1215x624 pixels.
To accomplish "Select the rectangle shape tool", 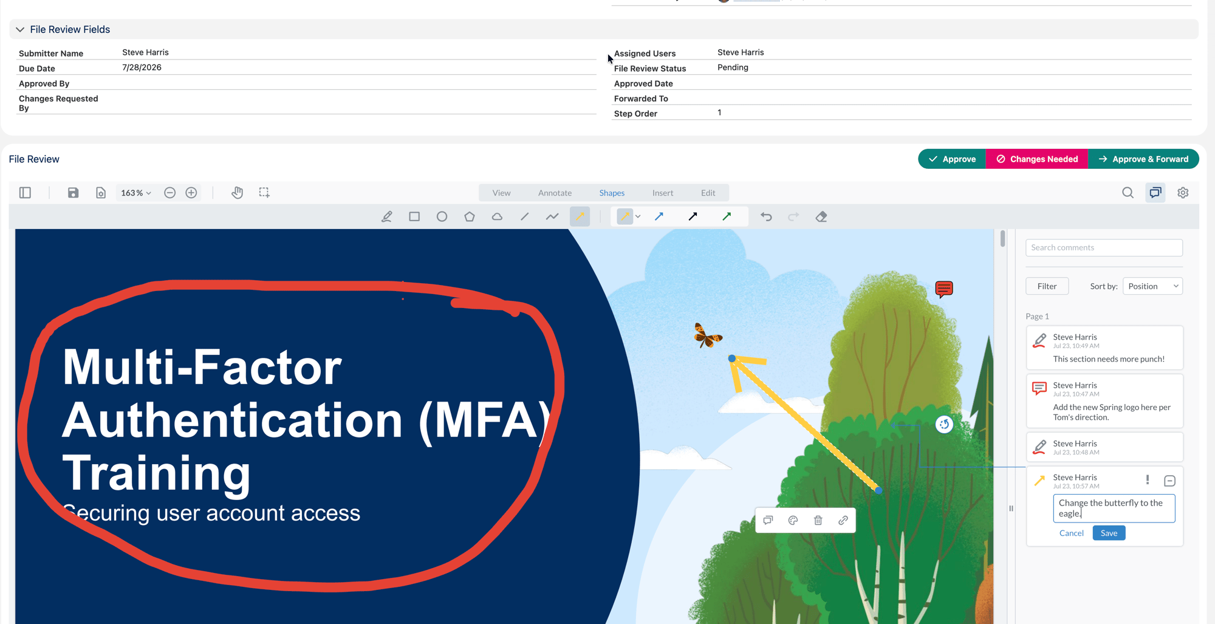I will click(414, 216).
